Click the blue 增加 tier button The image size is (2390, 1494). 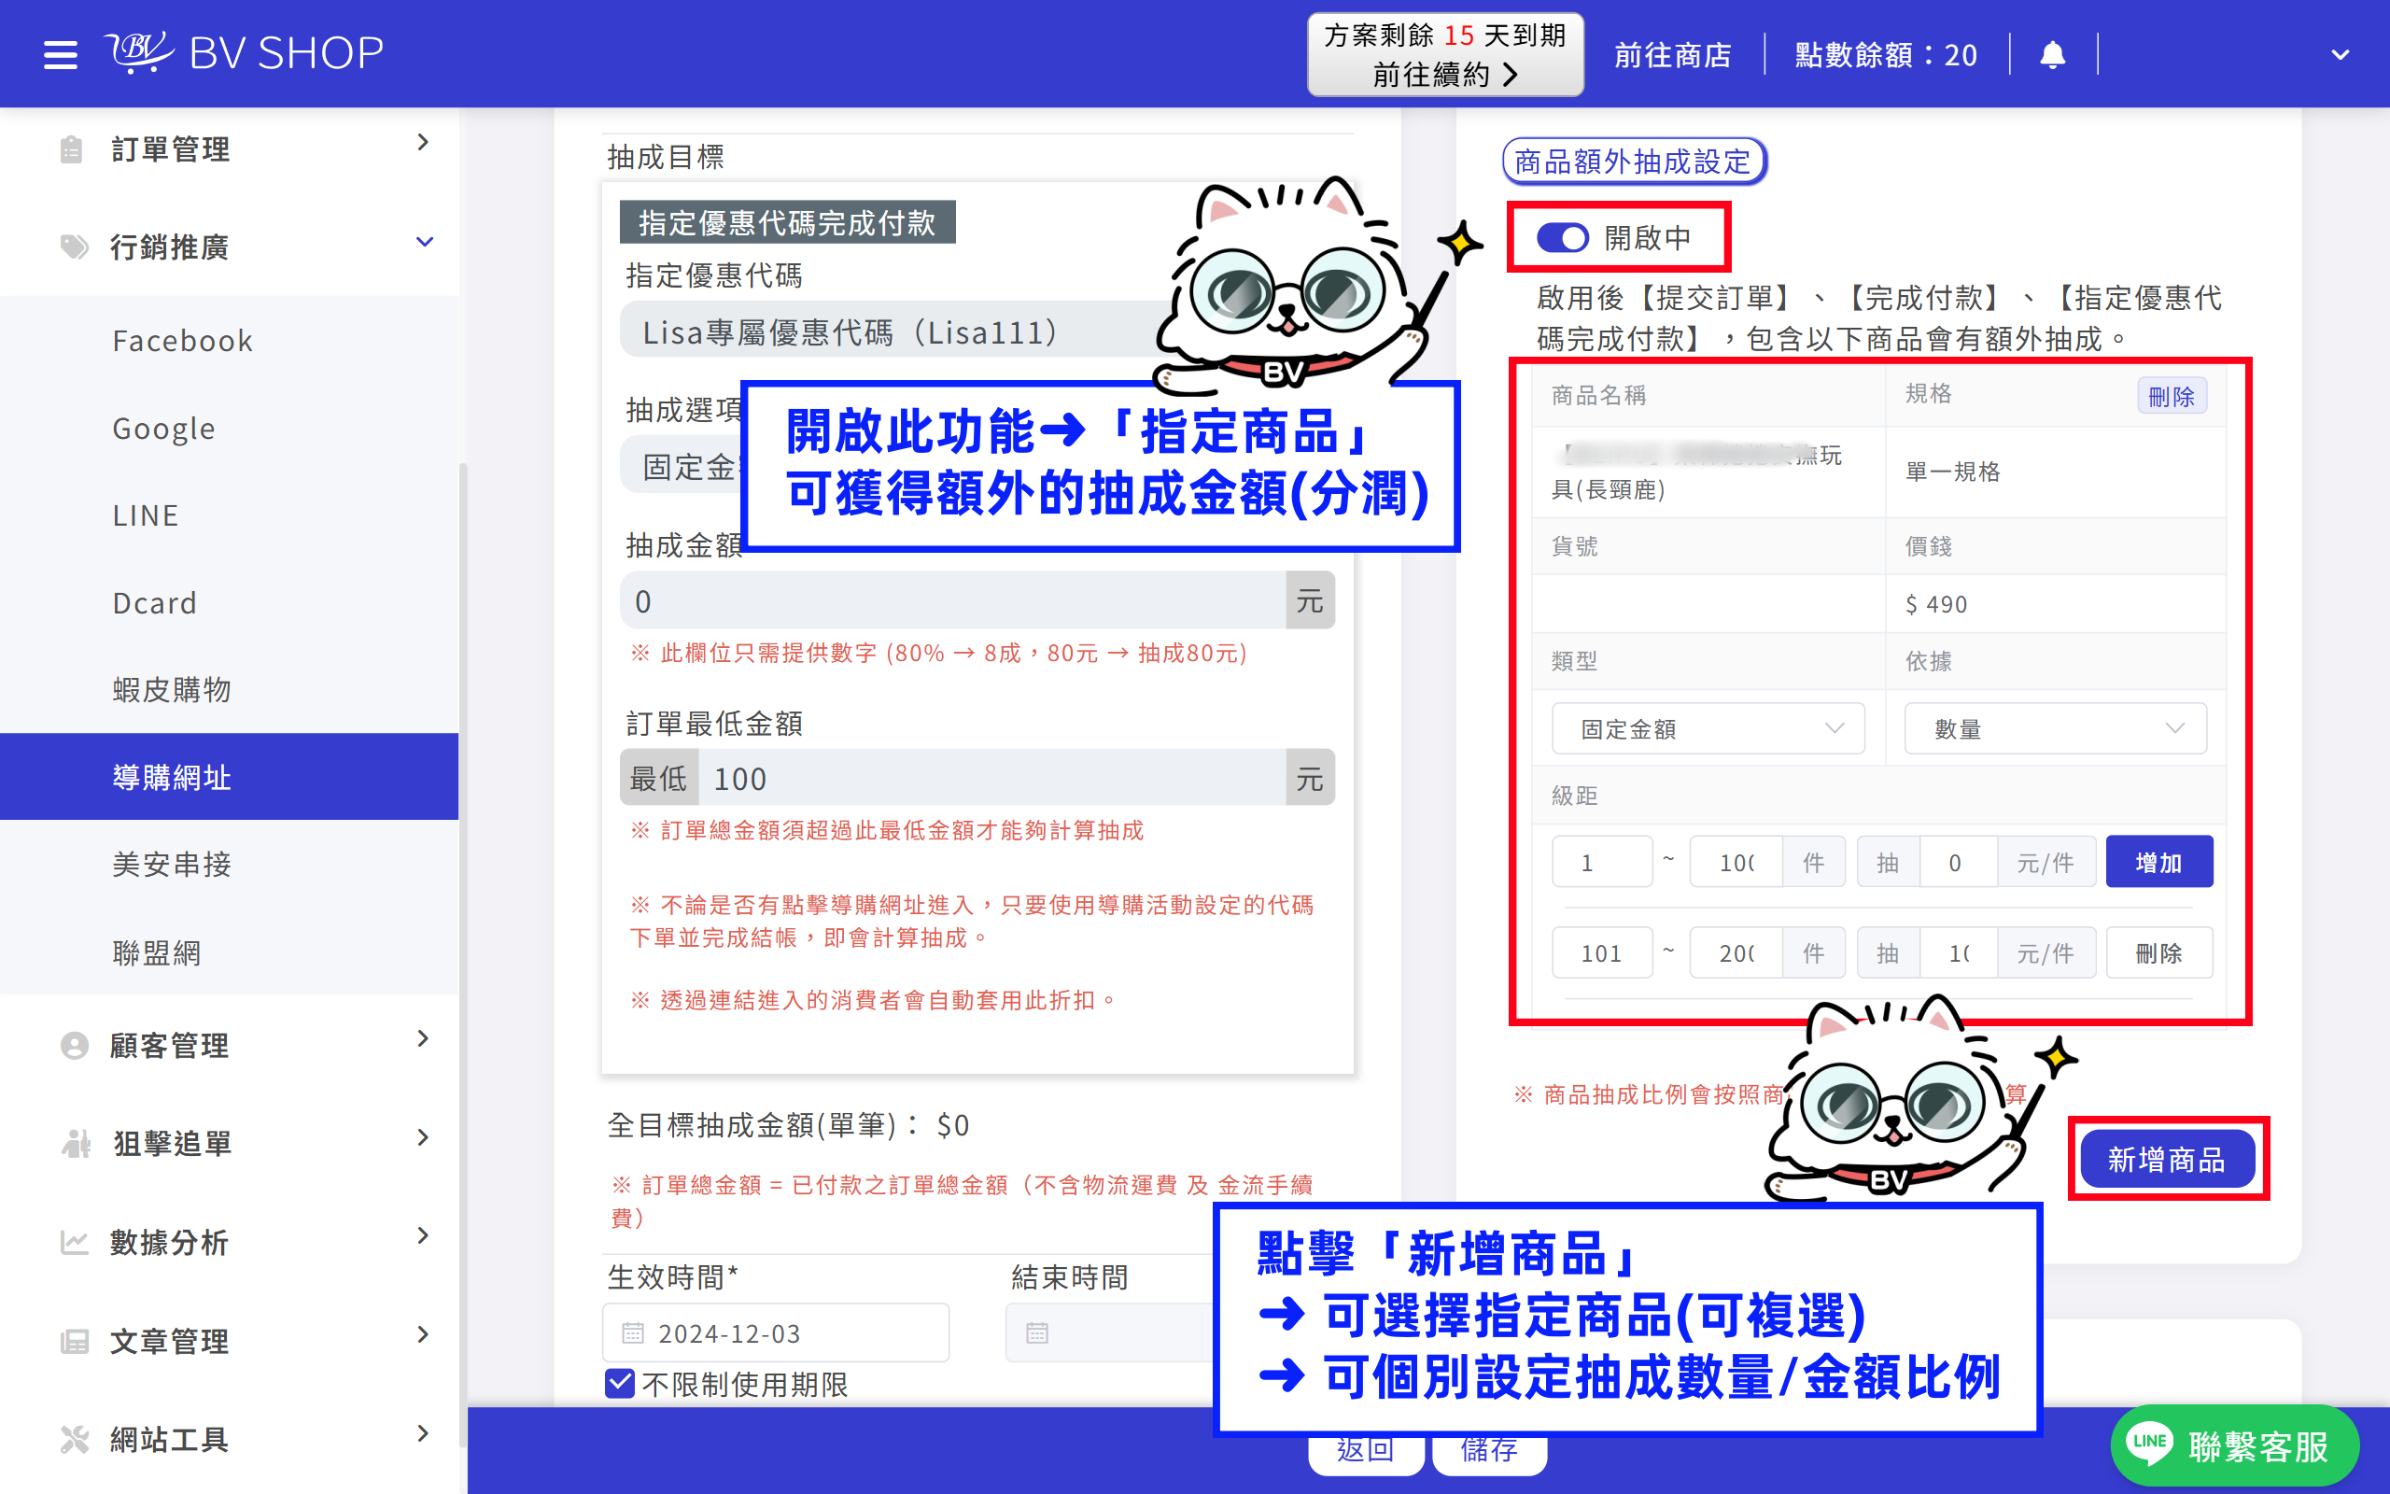[2158, 862]
